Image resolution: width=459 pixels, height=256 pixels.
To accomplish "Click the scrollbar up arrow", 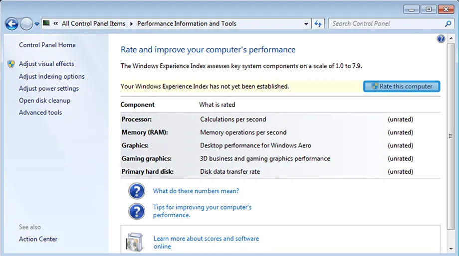I will [451, 38].
